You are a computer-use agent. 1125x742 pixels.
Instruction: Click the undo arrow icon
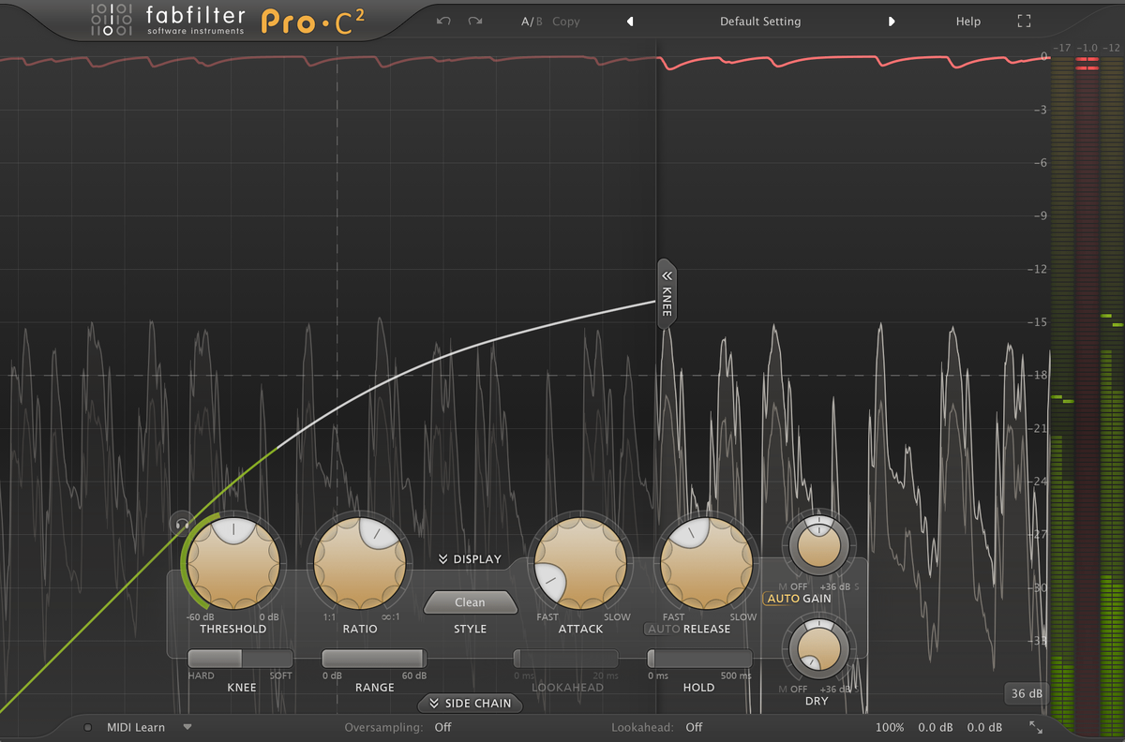pos(442,21)
